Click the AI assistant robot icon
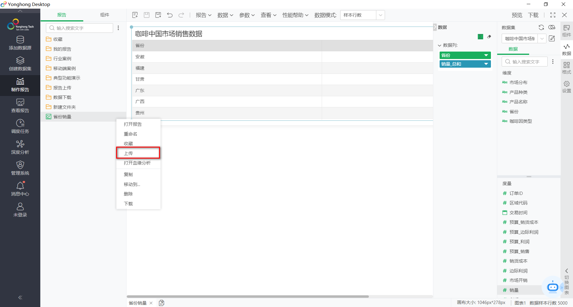This screenshot has width=573, height=307. 553,287
